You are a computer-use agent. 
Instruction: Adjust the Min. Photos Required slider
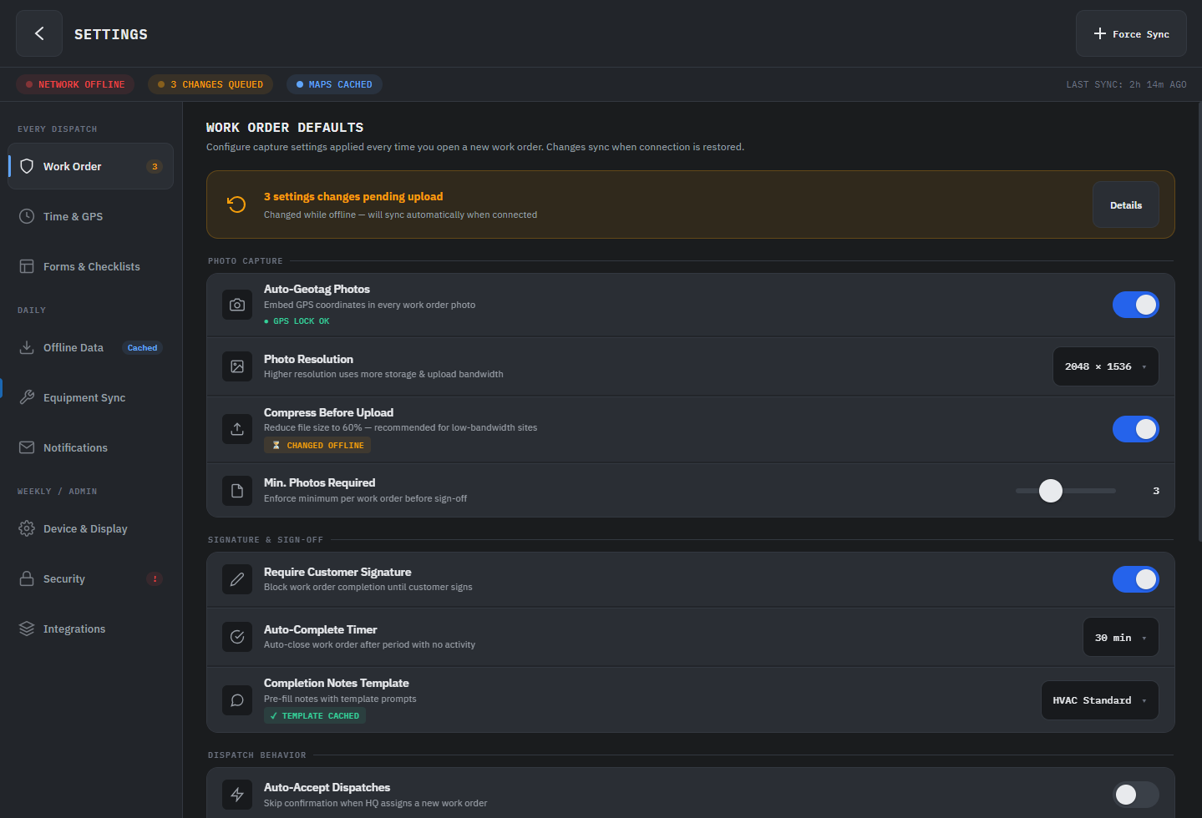pos(1050,491)
